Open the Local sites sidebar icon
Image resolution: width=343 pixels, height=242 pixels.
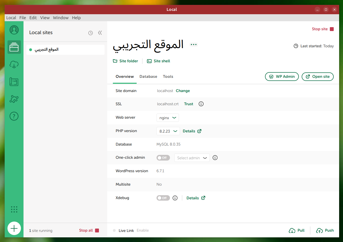click(x=14, y=47)
